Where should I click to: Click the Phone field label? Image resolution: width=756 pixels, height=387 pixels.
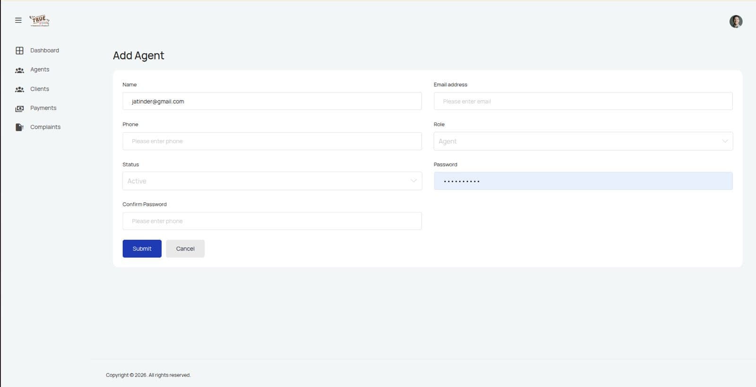pyautogui.click(x=130, y=125)
